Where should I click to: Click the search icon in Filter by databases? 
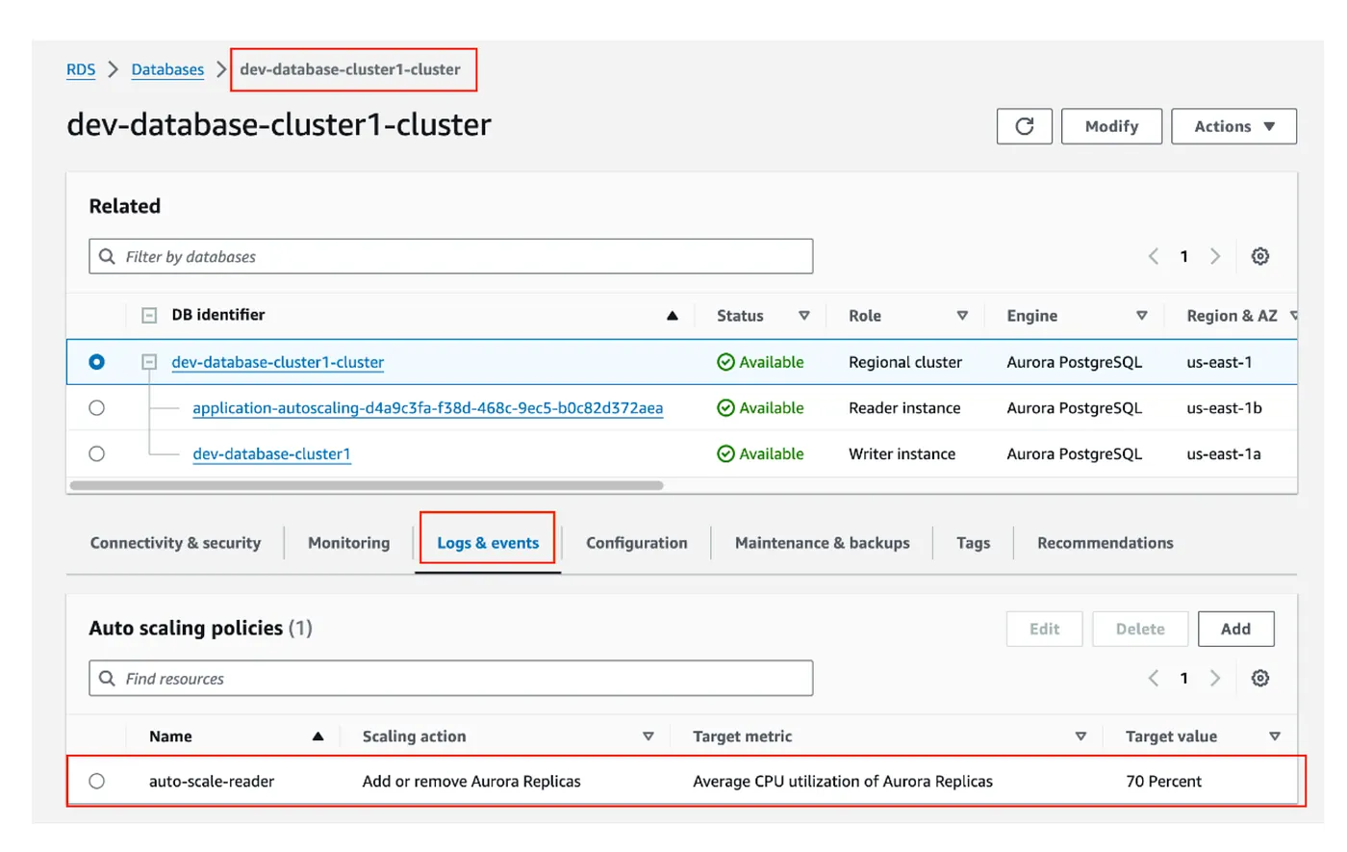point(107,257)
